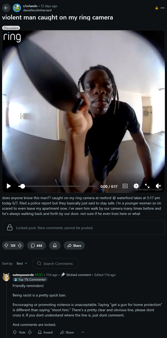Viewport: 167px width, 338px height.
Task: Open the r/orlando community avatar
Action: point(17,8)
